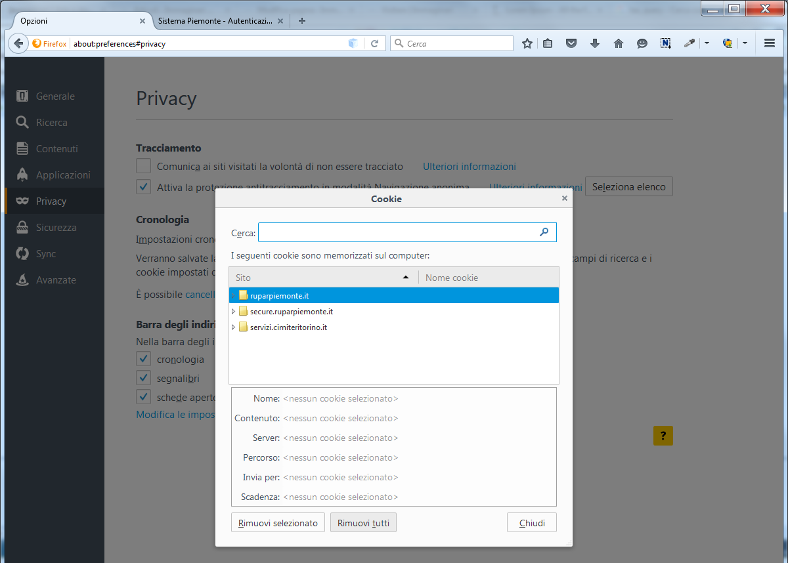788x563 pixels.
Task: Open the Firefox hamburger menu
Action: click(770, 43)
